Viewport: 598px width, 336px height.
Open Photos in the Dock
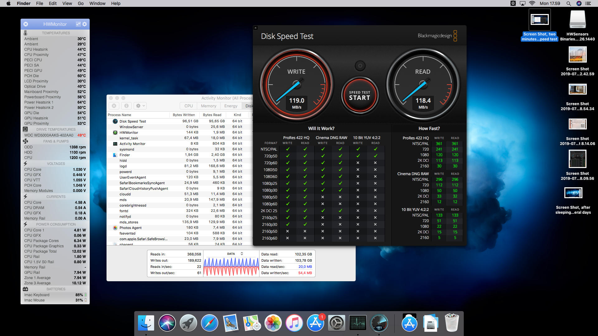[x=273, y=323]
